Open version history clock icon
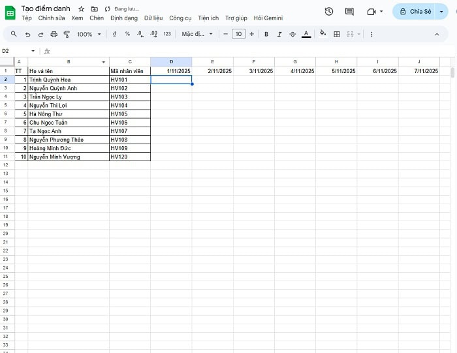The width and height of the screenshot is (457, 353). point(329,12)
